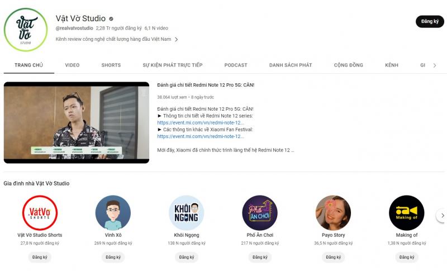
Task: Open the Khôi Ngọng channel avatar
Action: point(187,212)
